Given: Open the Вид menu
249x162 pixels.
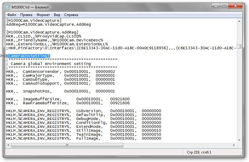Looking at the screenshot, I should point(57,15).
